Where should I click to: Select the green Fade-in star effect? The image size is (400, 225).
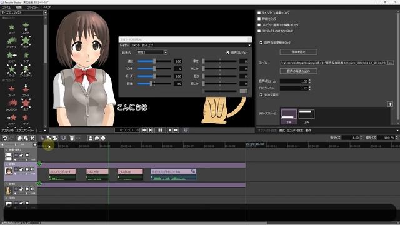point(11,27)
